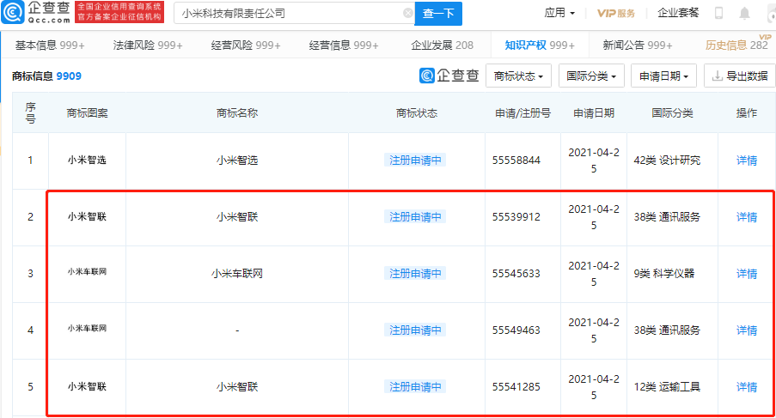Click 注册申请中 status in row 1
The width and height of the screenshot is (776, 418).
415,161
